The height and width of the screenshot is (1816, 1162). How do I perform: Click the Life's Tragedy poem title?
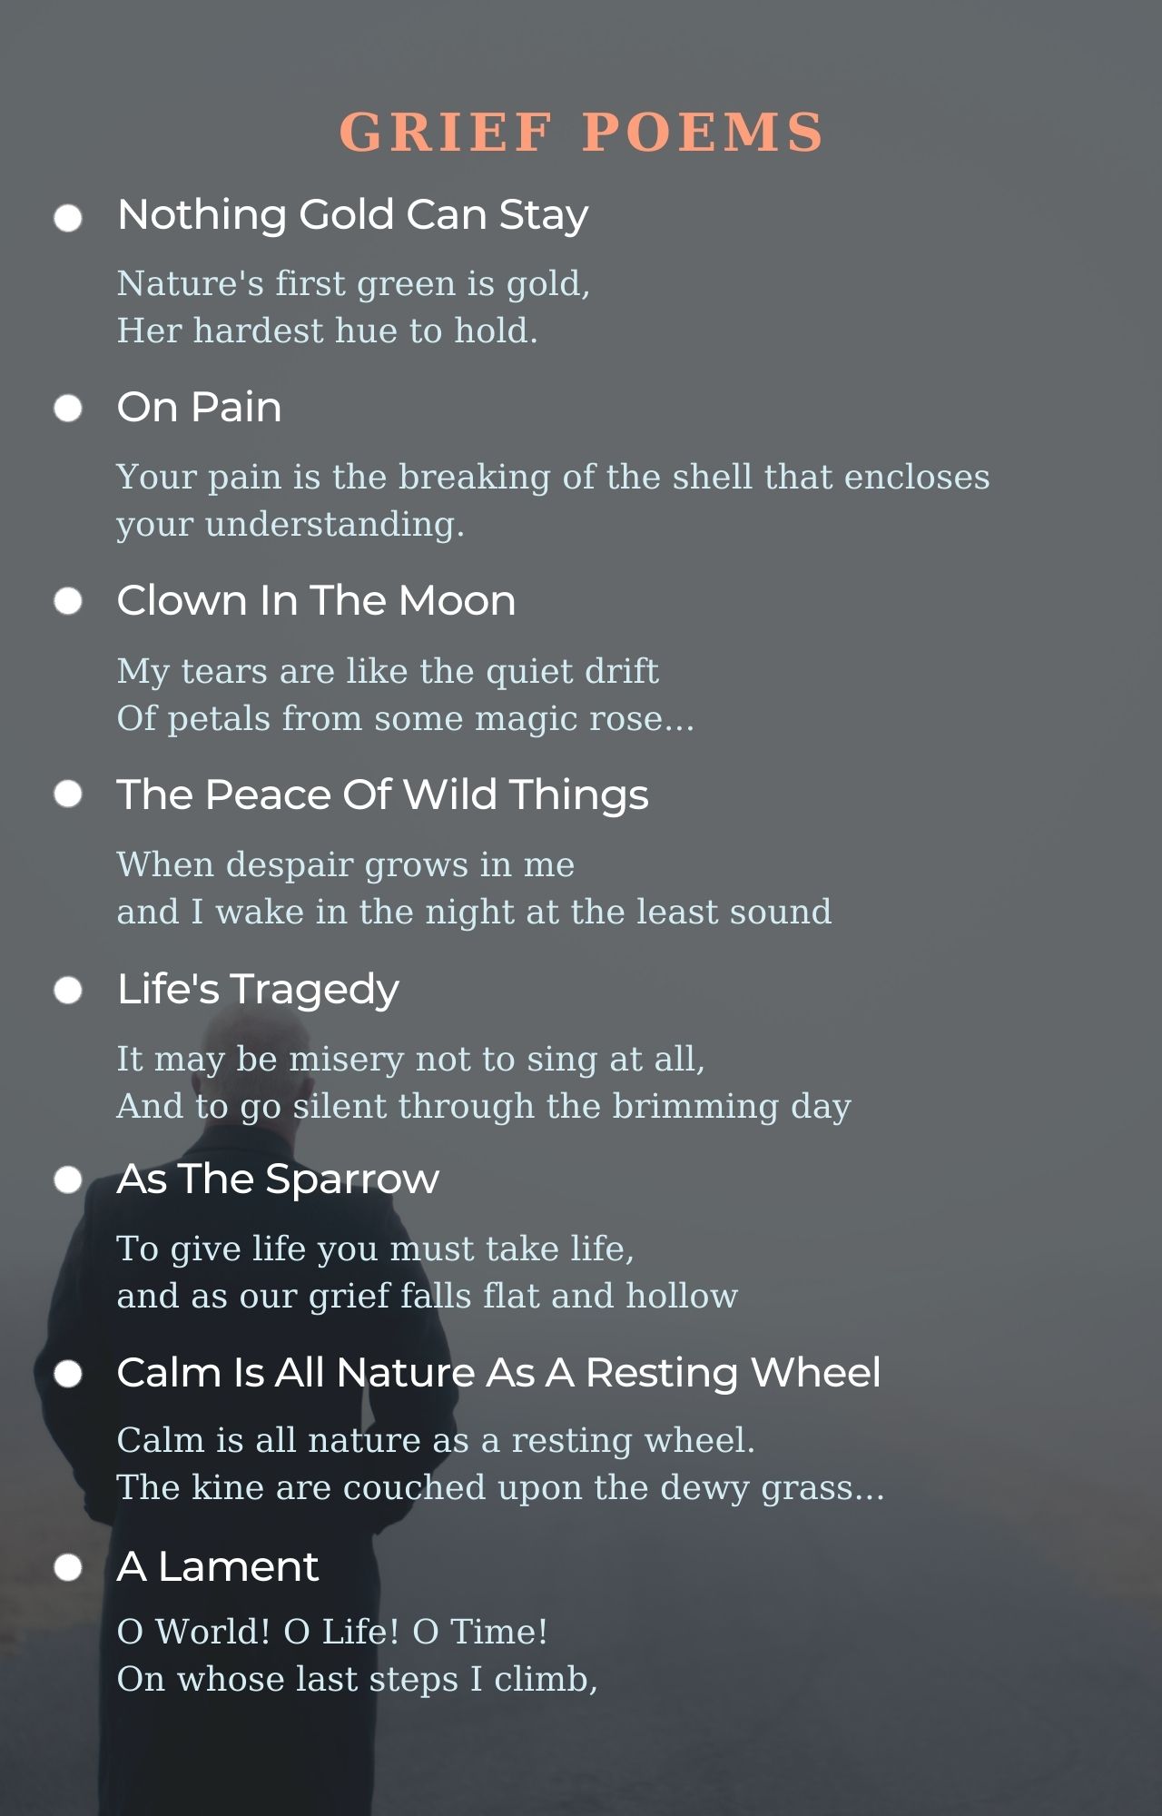[258, 989]
